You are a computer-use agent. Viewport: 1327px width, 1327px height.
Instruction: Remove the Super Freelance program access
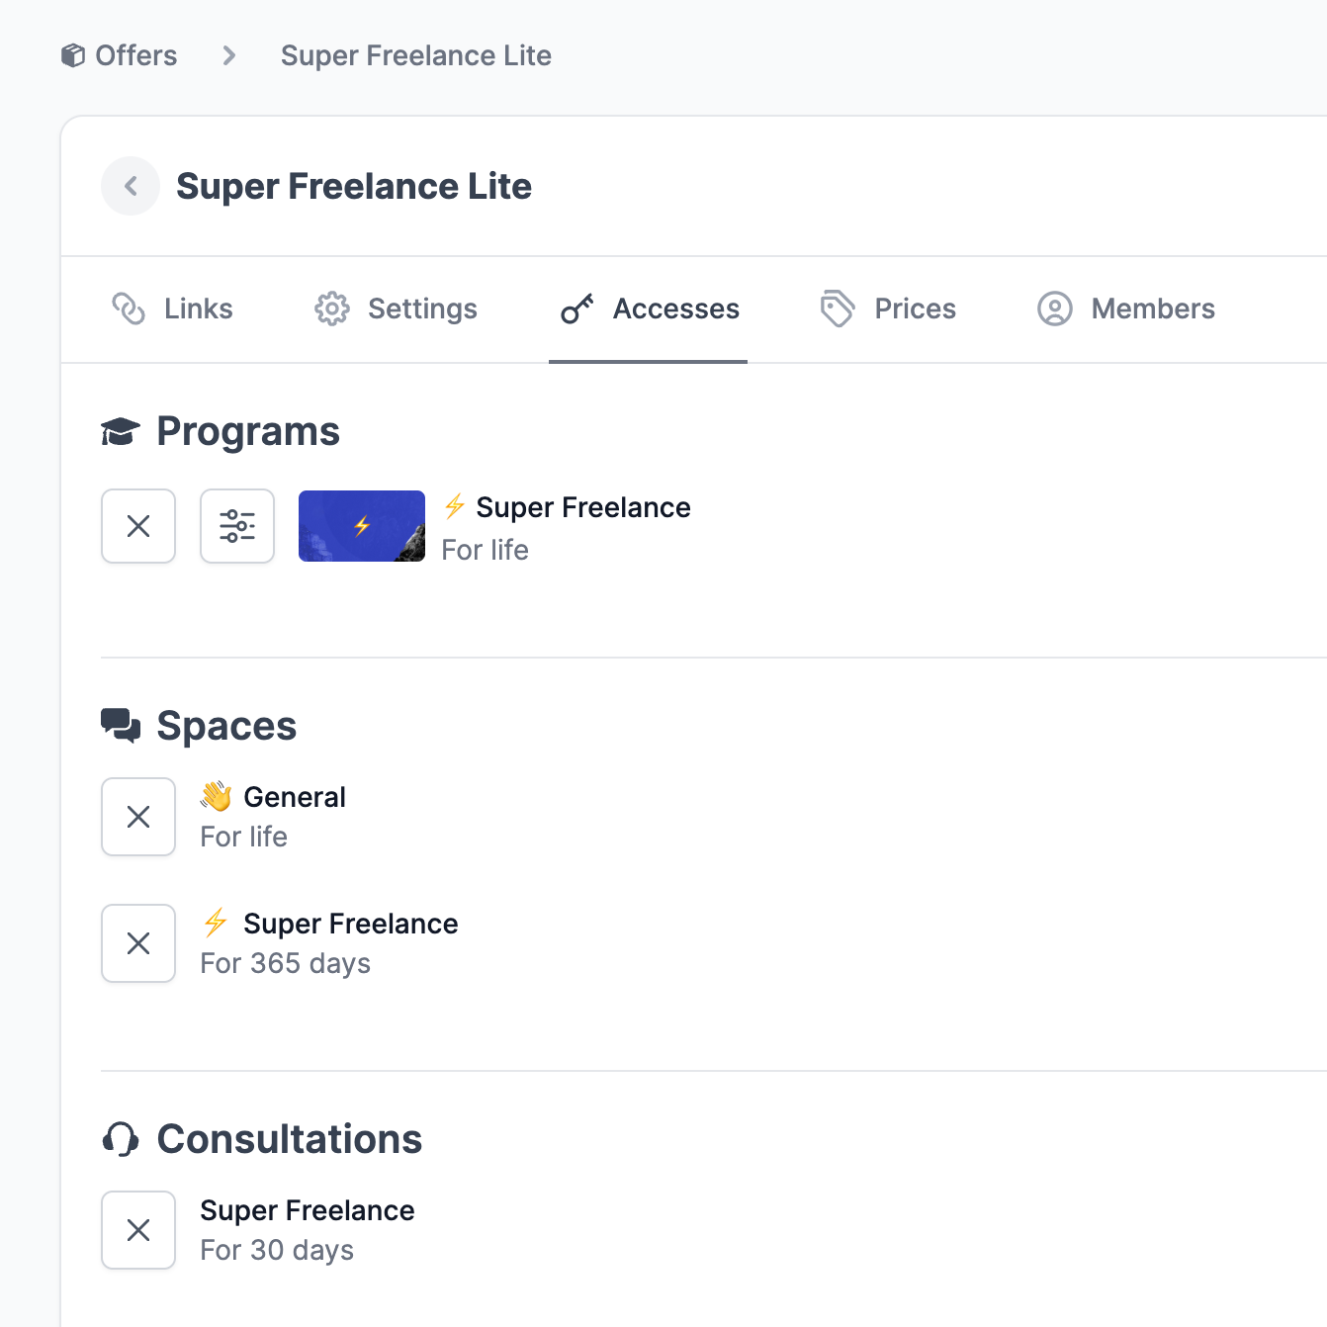[138, 526]
